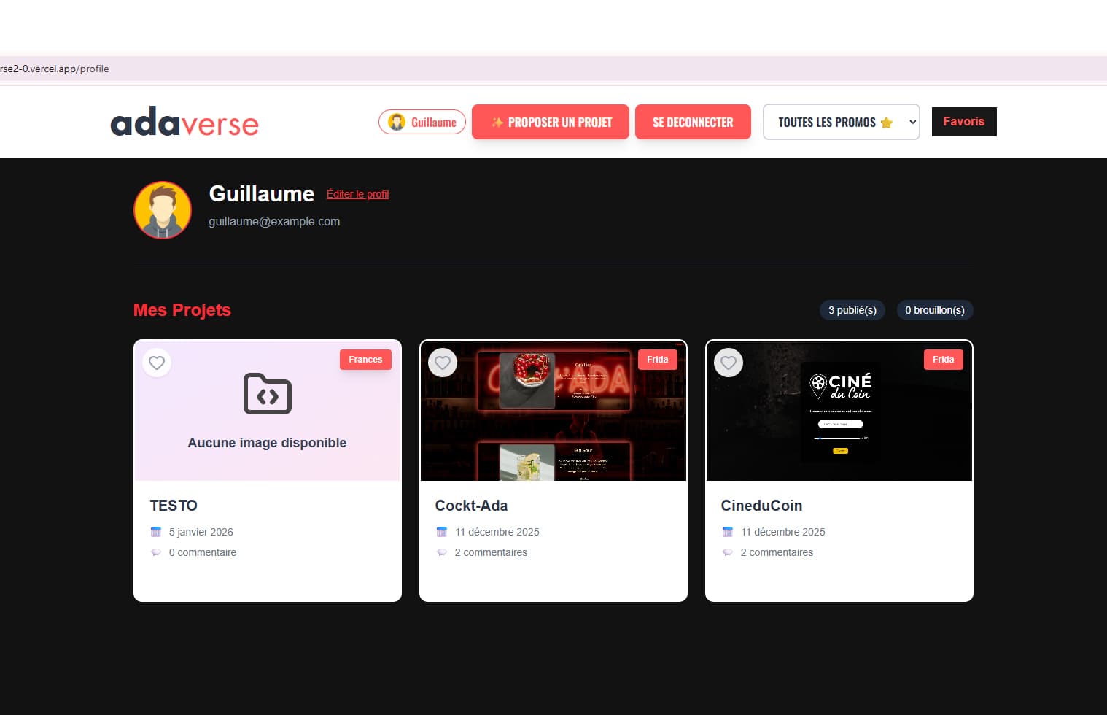Click the avatar icon in the Guillaume pill

[x=397, y=122]
